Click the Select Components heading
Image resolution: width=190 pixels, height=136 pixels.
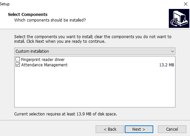(x=27, y=15)
